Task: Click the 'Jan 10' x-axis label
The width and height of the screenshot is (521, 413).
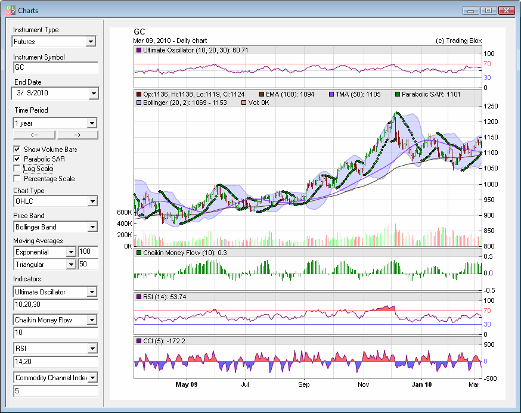Action: tap(421, 384)
